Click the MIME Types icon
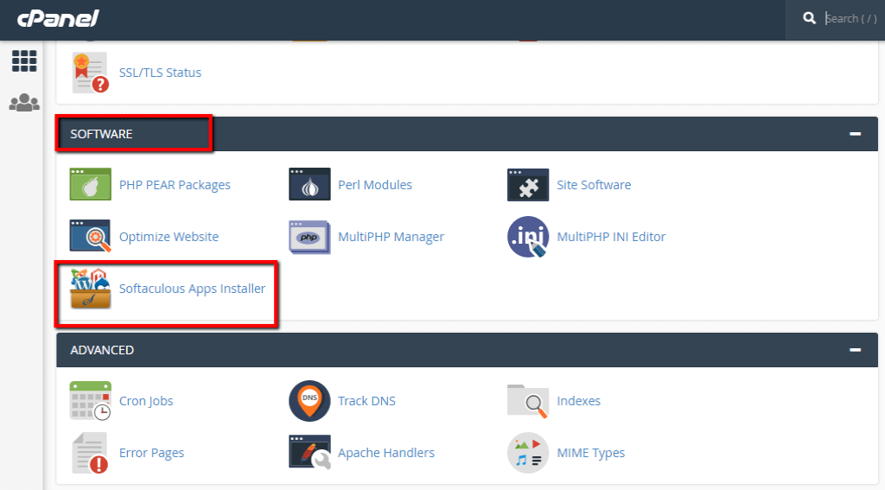This screenshot has height=490, width=885. click(528, 453)
